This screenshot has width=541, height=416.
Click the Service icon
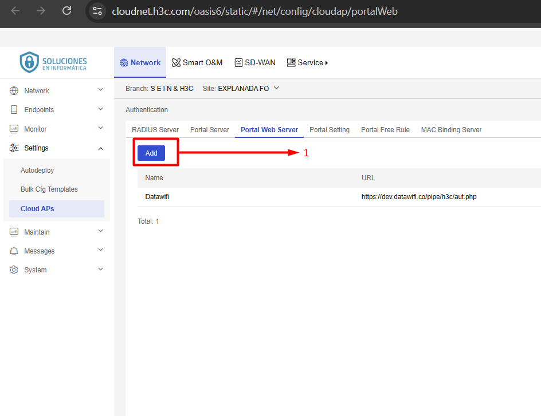[291, 63]
